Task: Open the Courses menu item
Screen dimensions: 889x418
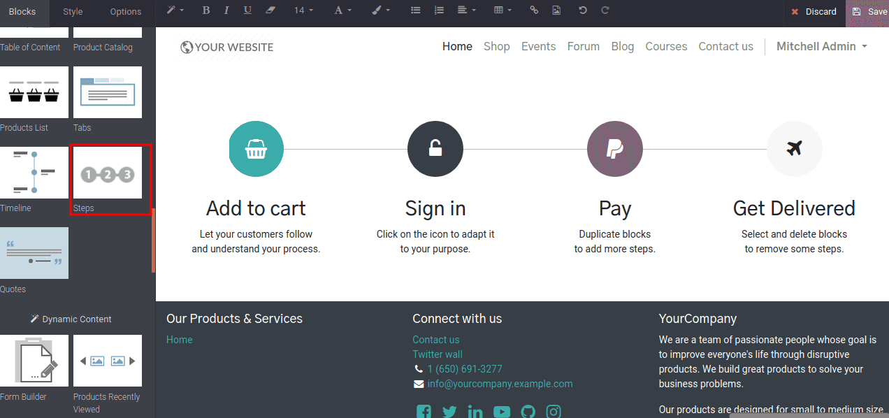Action: [x=666, y=46]
